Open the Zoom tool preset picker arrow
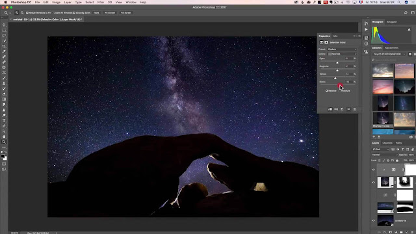The image size is (416, 234). click(10, 13)
